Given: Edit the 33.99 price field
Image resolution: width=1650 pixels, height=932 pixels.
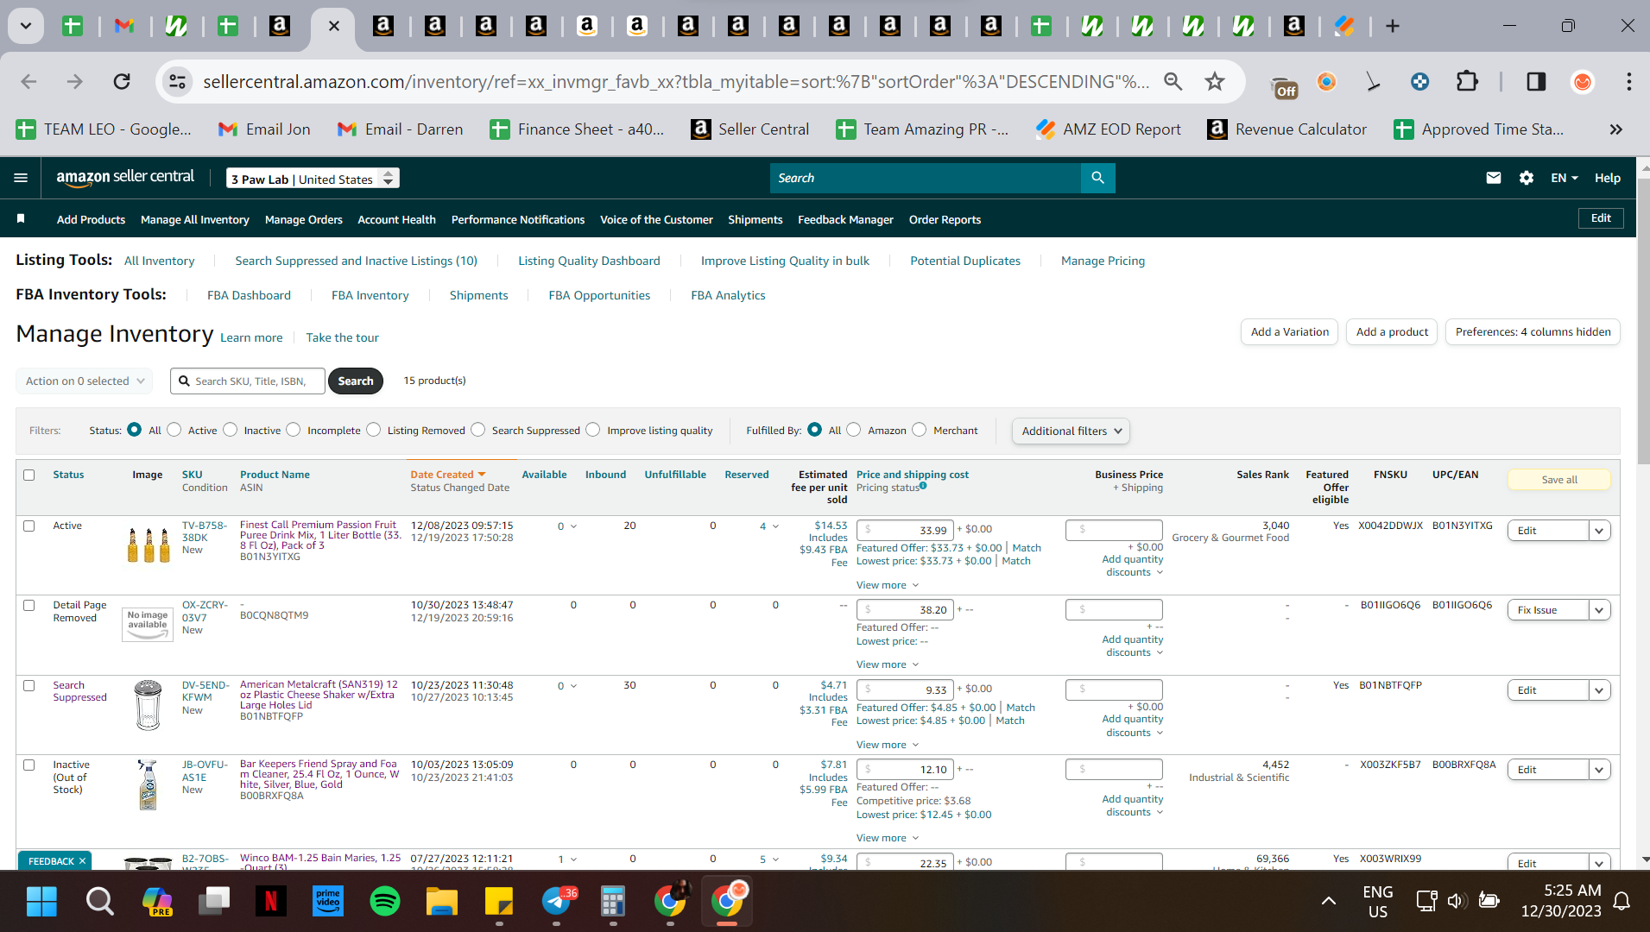Looking at the screenshot, I should (x=905, y=530).
